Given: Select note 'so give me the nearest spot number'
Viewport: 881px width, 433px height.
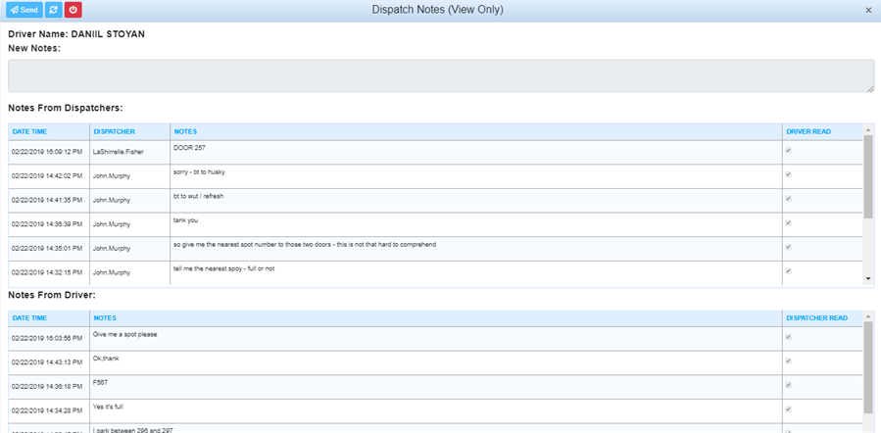Looking at the screenshot, I should pyautogui.click(x=305, y=244).
